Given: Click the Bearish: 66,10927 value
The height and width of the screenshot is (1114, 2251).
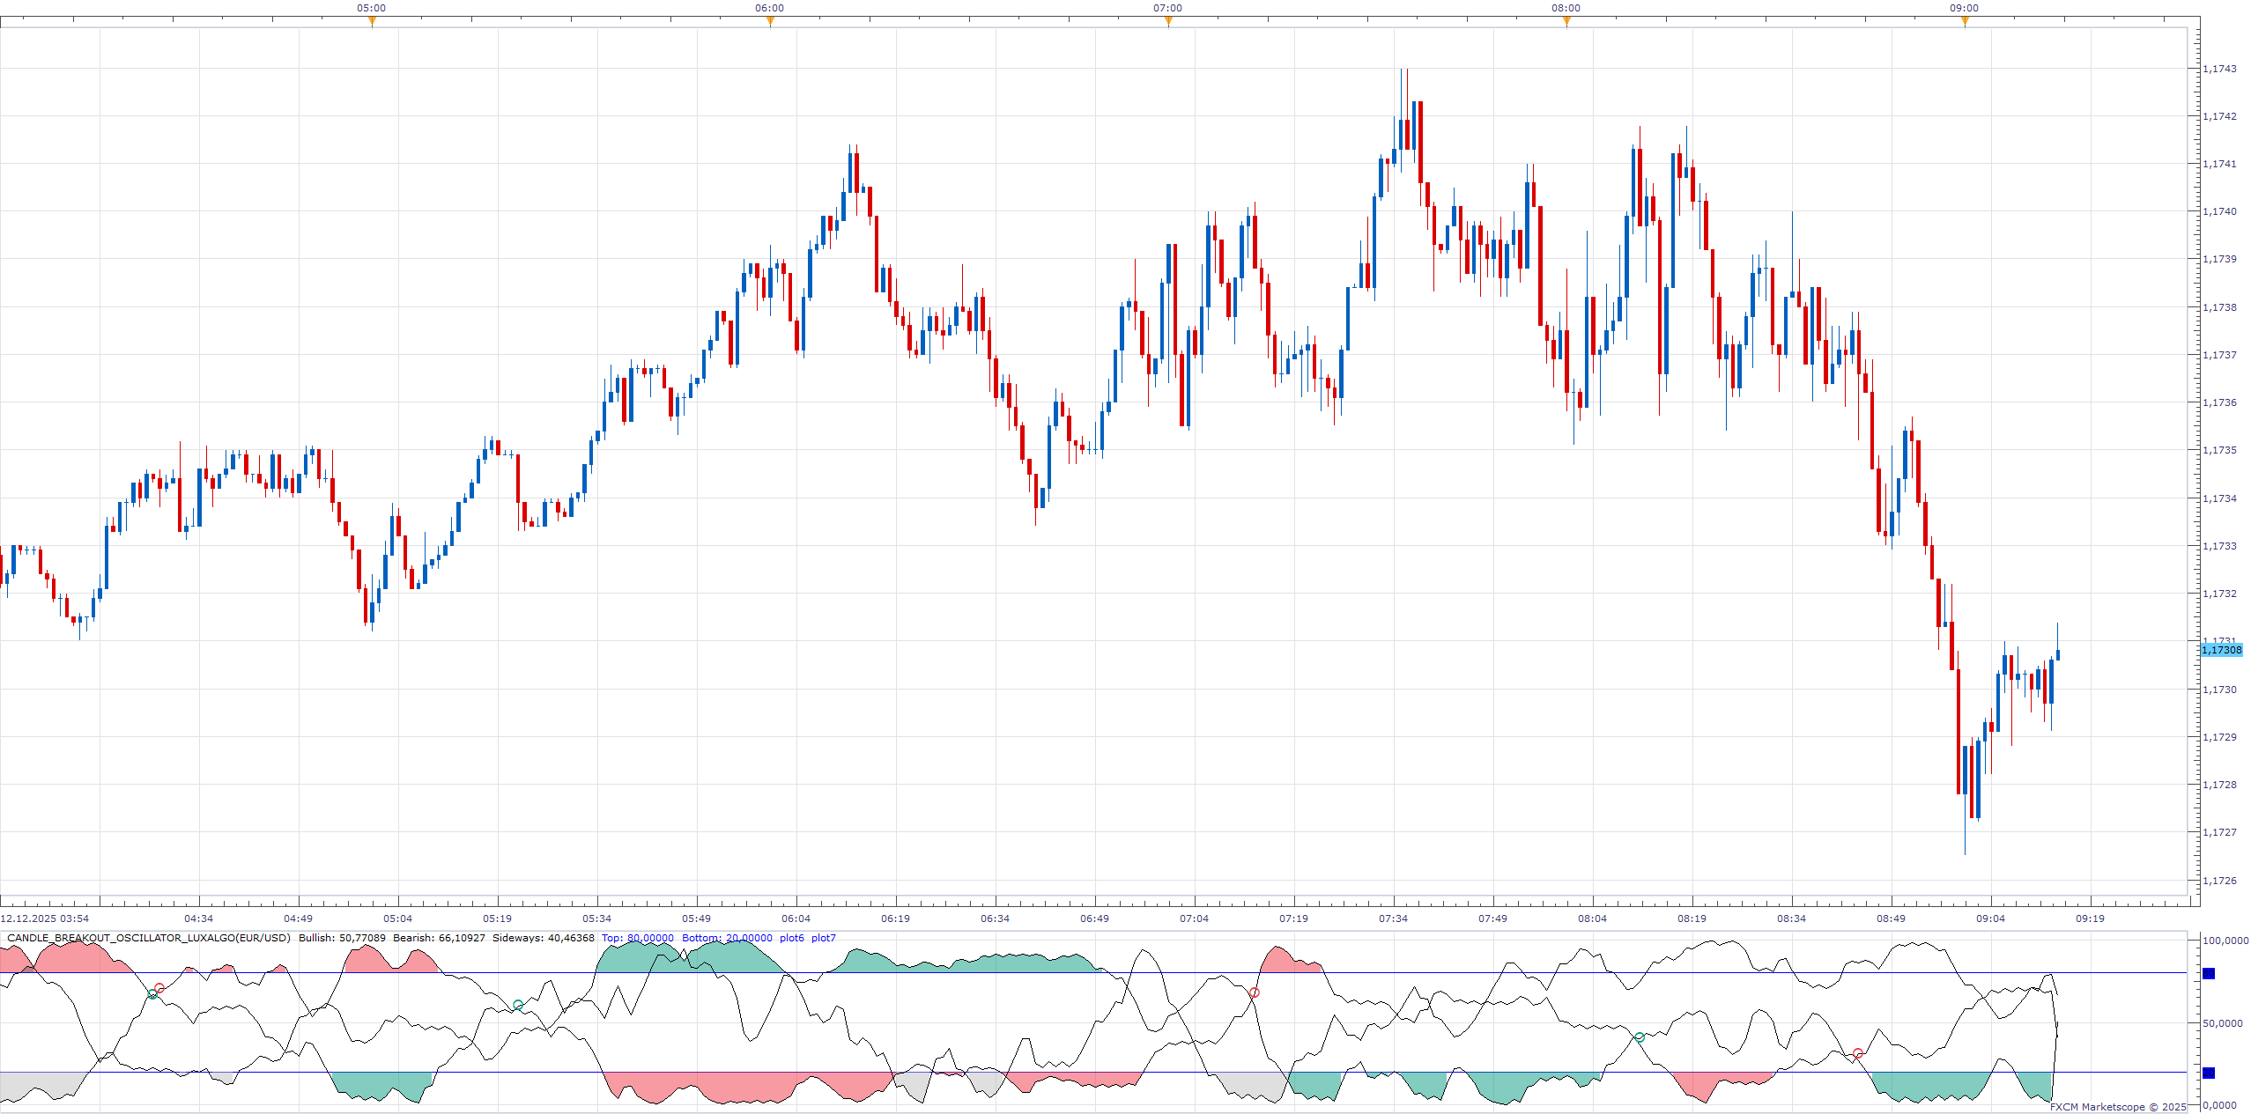Looking at the screenshot, I should tap(439, 938).
